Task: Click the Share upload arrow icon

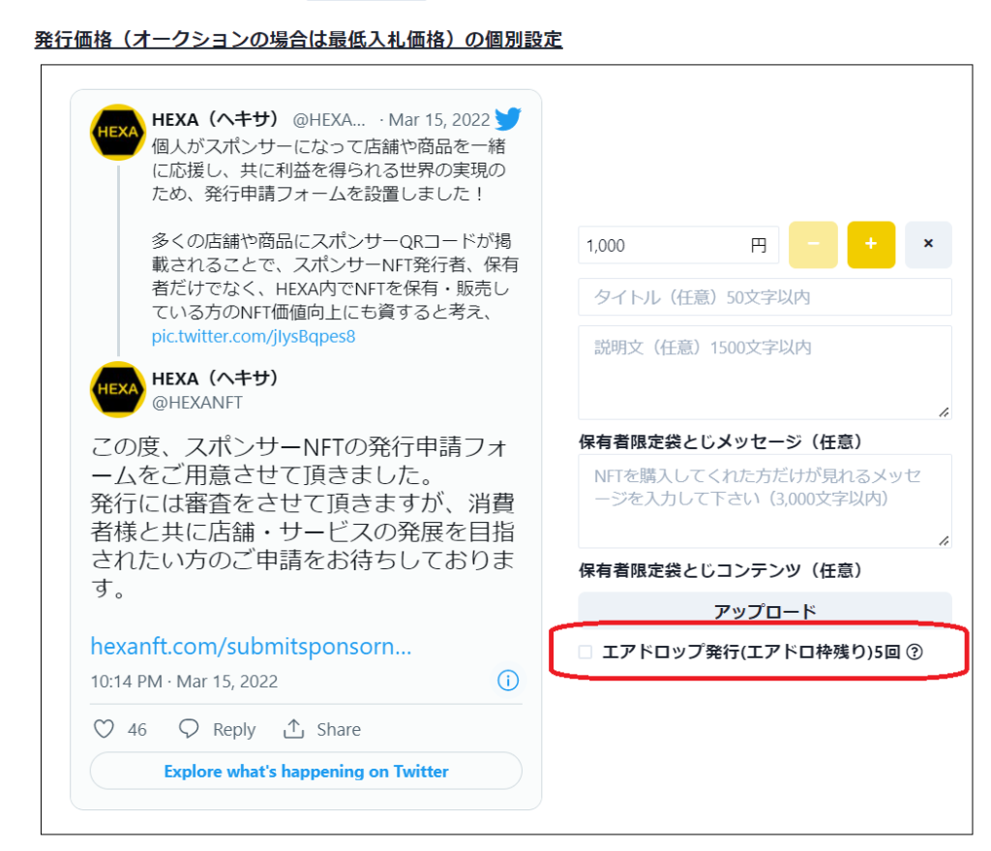Action: (x=293, y=729)
